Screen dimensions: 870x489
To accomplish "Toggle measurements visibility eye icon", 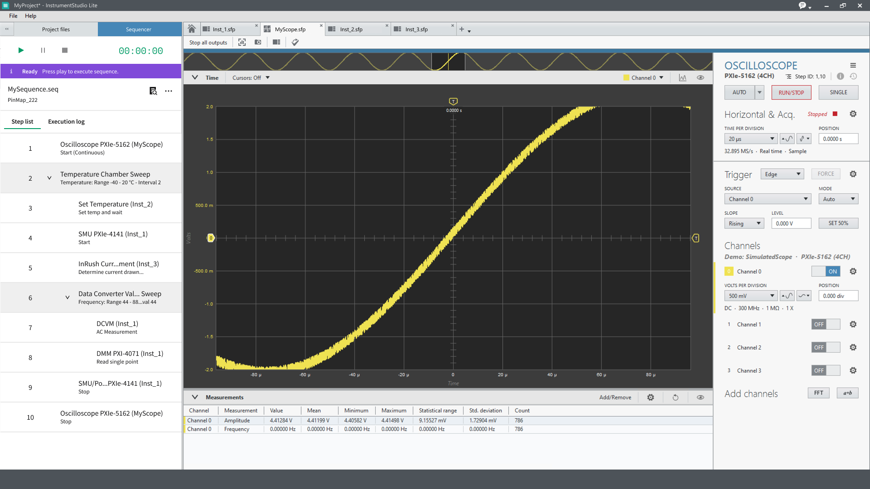I will tap(700, 398).
